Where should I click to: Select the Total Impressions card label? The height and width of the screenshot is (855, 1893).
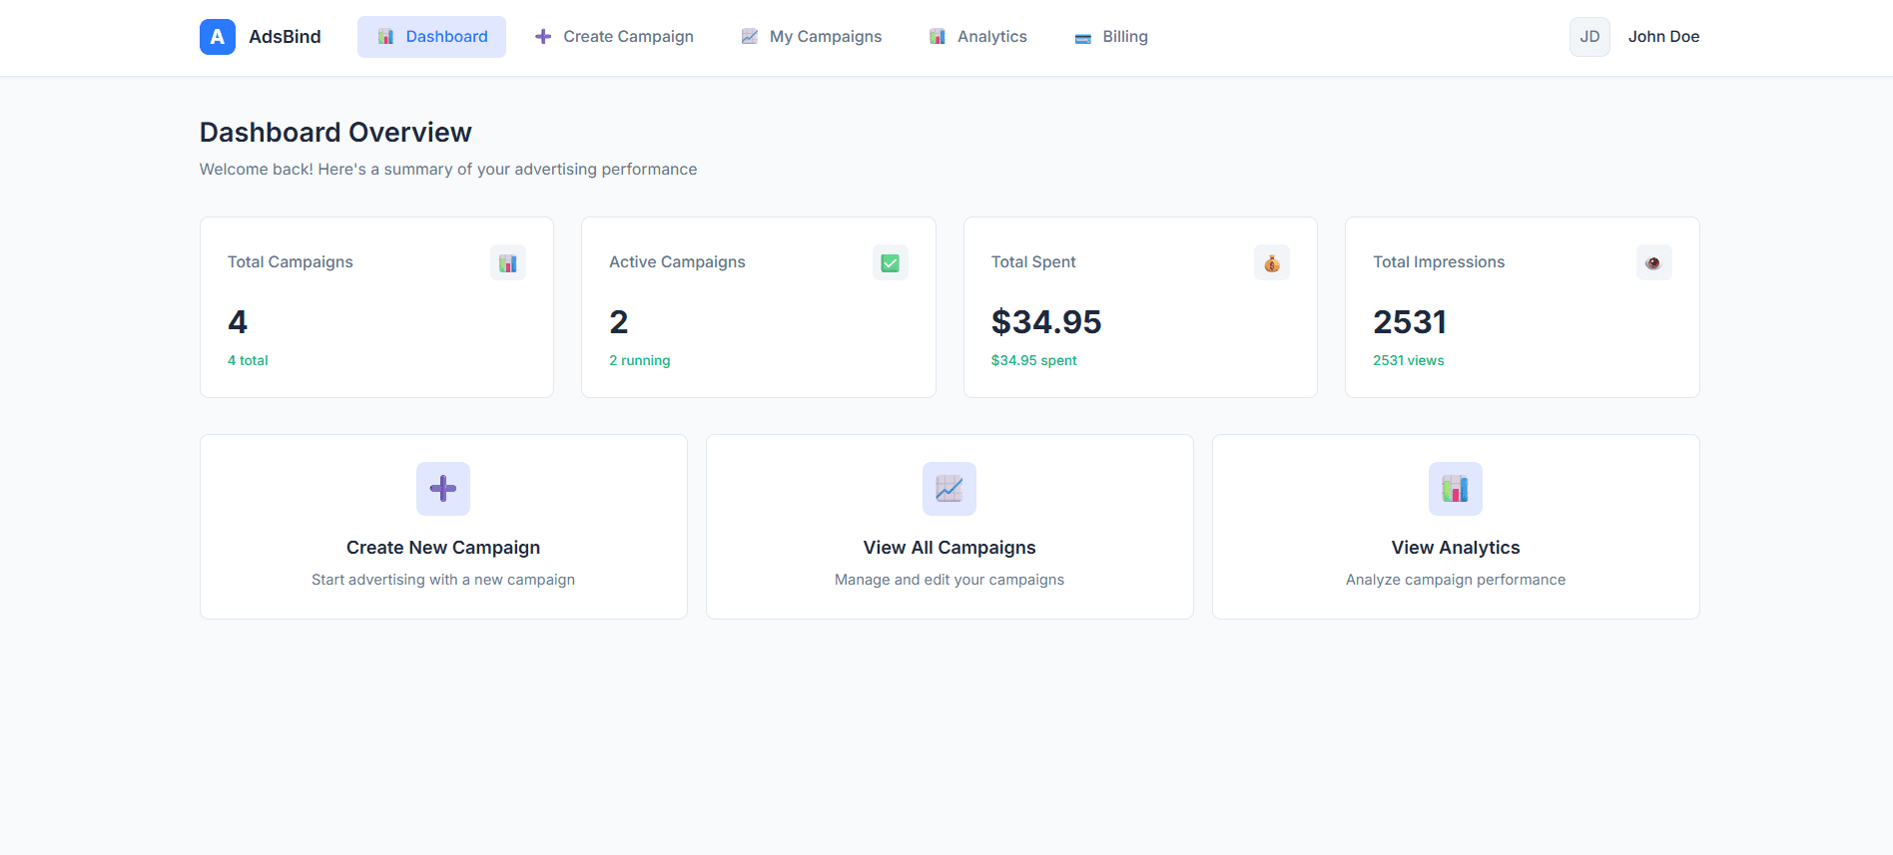click(x=1439, y=262)
